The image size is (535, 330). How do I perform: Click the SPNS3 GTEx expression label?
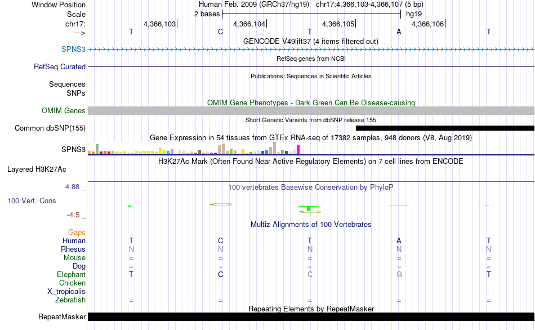pyautogui.click(x=73, y=149)
